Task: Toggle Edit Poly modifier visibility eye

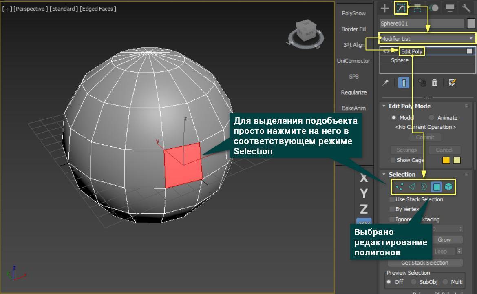Action: coord(386,51)
